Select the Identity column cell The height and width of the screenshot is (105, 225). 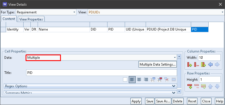(x=15, y=29)
